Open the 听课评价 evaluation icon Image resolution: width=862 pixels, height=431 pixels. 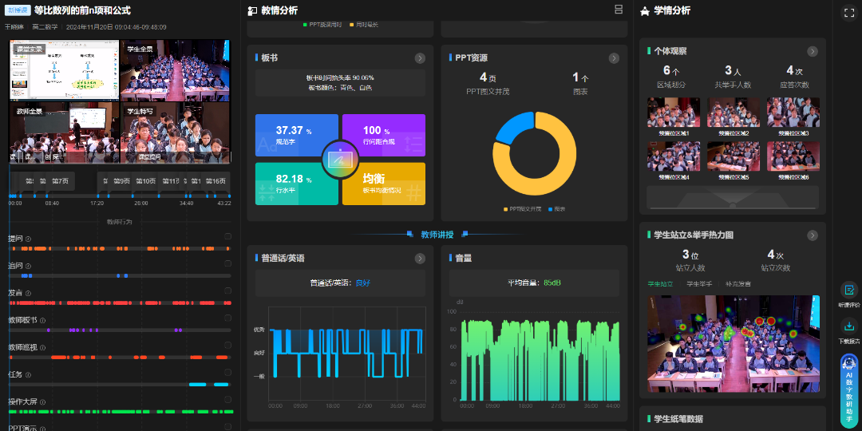click(x=849, y=291)
